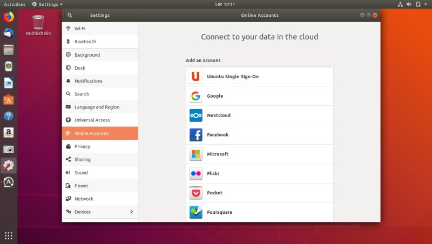Launch Firefox from the dock
Image resolution: width=432 pixels, height=244 pixels.
(9, 17)
